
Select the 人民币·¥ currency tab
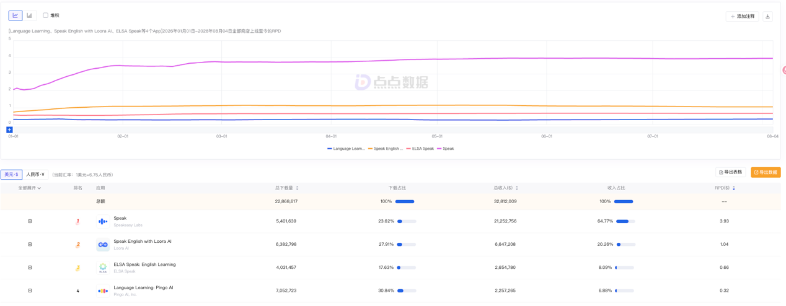35,175
